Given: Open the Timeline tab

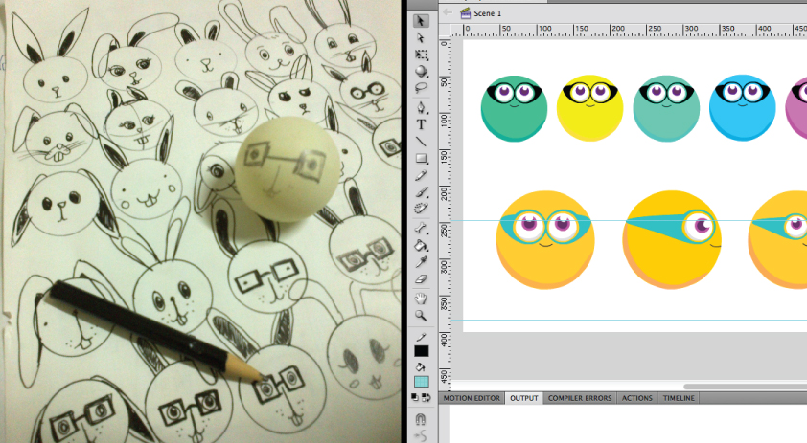Looking at the screenshot, I should [x=679, y=398].
